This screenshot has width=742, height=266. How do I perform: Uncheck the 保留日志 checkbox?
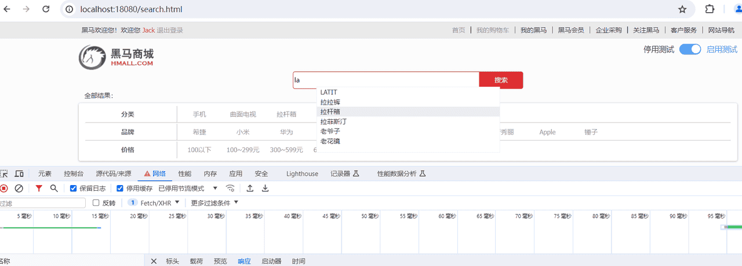click(x=74, y=188)
